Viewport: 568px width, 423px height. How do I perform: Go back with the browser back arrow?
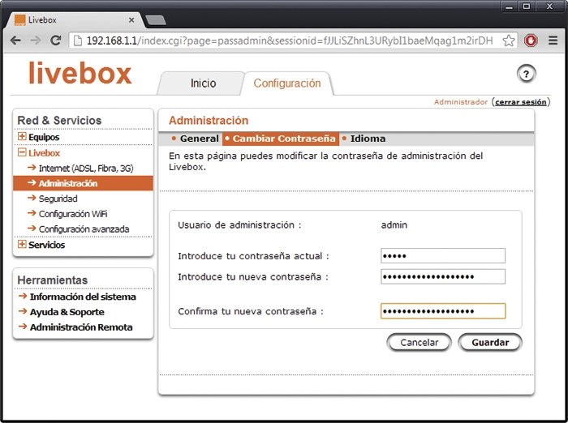(x=15, y=41)
